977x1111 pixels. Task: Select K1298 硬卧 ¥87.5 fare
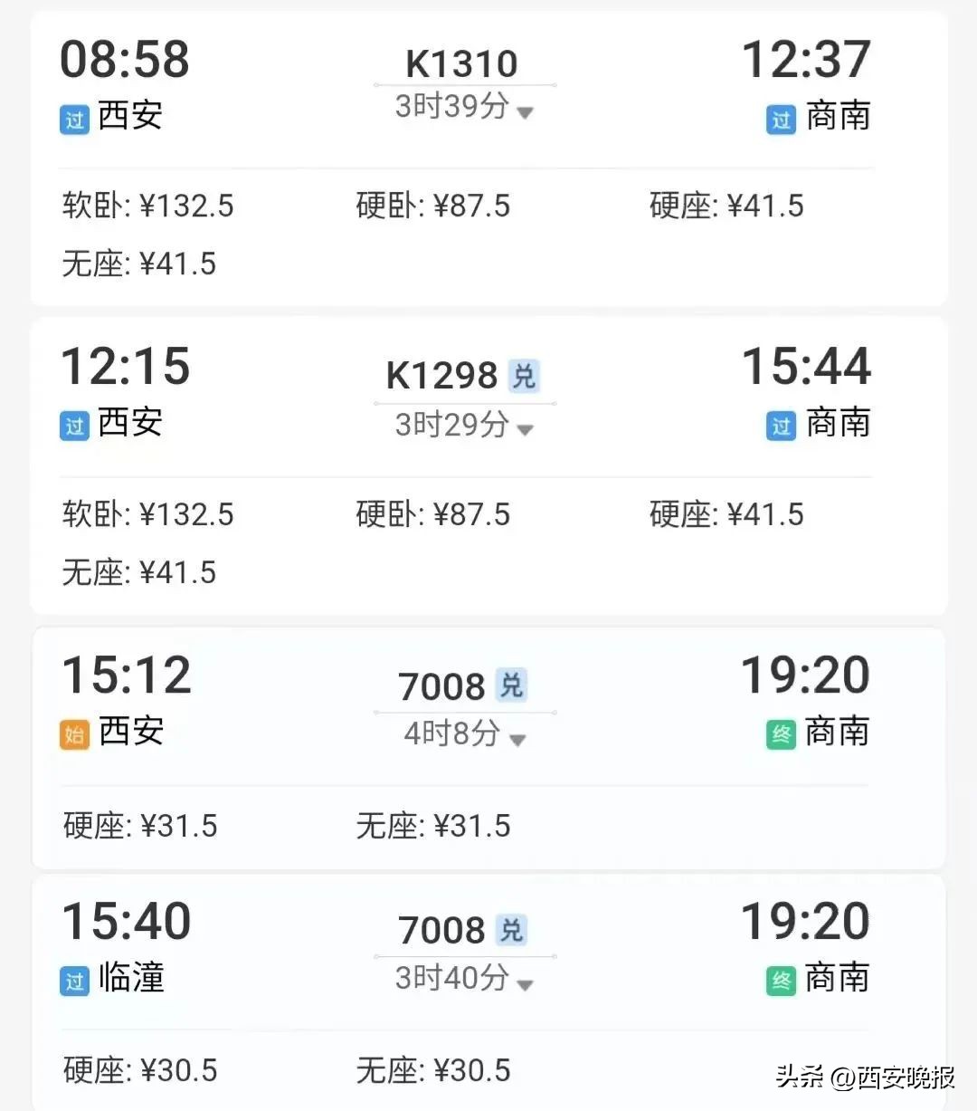(x=433, y=514)
